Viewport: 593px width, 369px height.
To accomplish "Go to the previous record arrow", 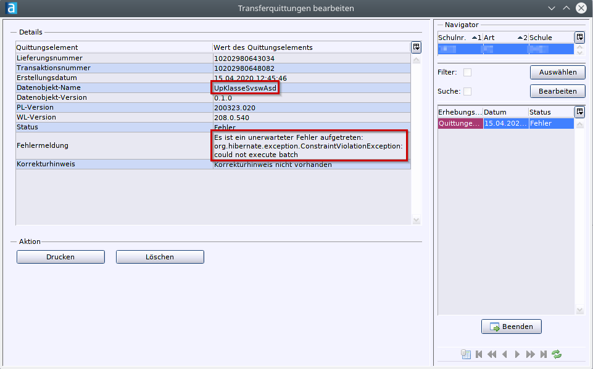I will (x=505, y=354).
